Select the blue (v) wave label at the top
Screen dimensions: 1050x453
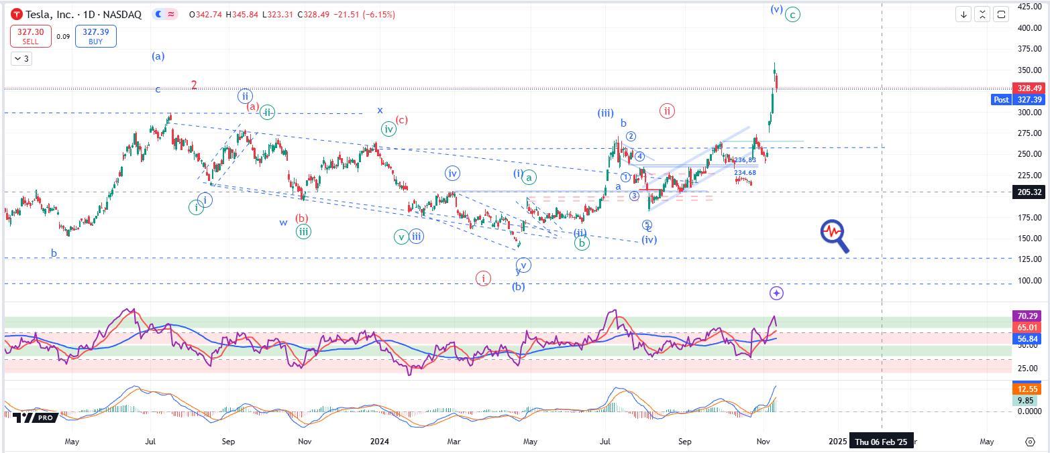pos(776,9)
